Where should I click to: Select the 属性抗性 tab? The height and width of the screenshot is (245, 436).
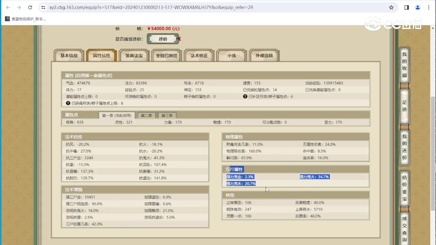[102, 55]
